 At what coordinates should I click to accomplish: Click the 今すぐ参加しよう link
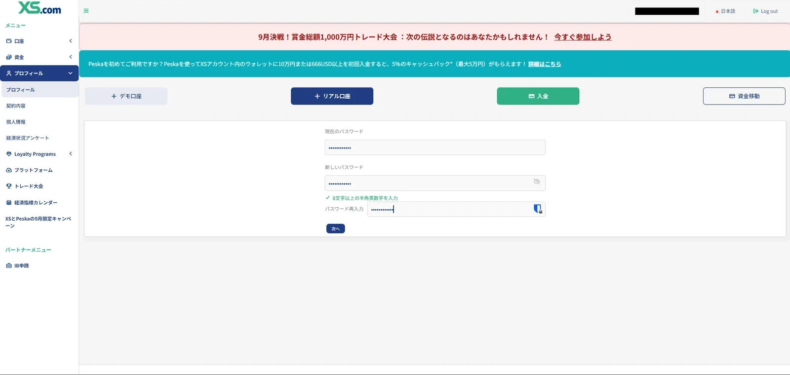(x=583, y=37)
